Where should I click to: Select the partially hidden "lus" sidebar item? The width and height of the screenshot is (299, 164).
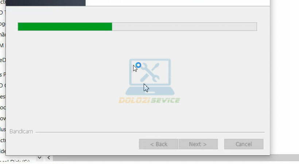(3, 129)
